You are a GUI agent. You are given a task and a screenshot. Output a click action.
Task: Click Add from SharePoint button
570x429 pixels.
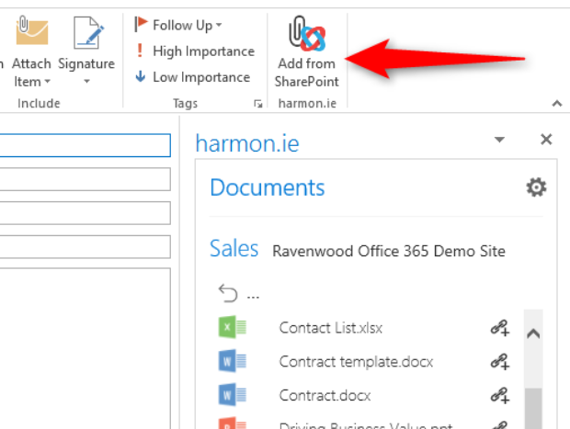306,53
